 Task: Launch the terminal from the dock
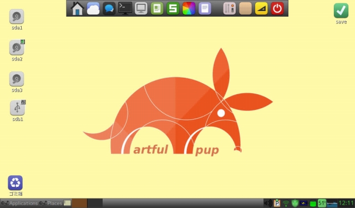point(125,8)
